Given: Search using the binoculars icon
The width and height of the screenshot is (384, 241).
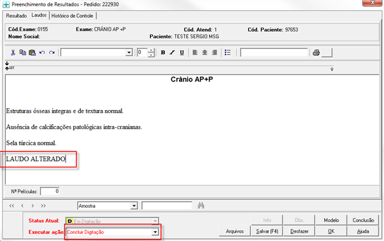Looking at the screenshot, I should pyautogui.click(x=201, y=205).
